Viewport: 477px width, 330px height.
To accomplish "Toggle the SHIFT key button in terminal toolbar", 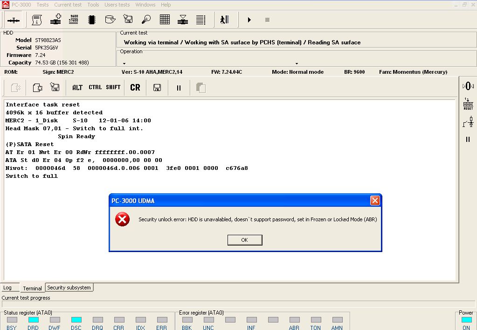I will pos(113,87).
